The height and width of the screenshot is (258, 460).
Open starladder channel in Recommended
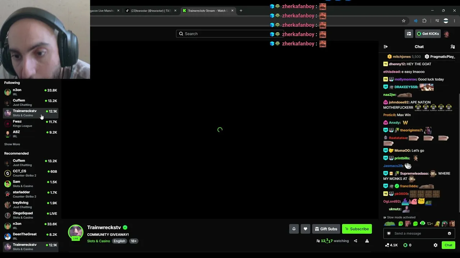(x=31, y=194)
